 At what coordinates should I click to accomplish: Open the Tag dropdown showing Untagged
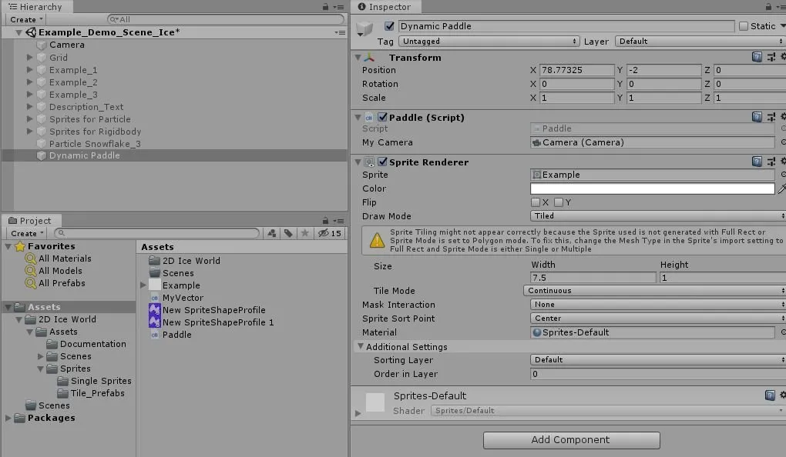coord(489,42)
